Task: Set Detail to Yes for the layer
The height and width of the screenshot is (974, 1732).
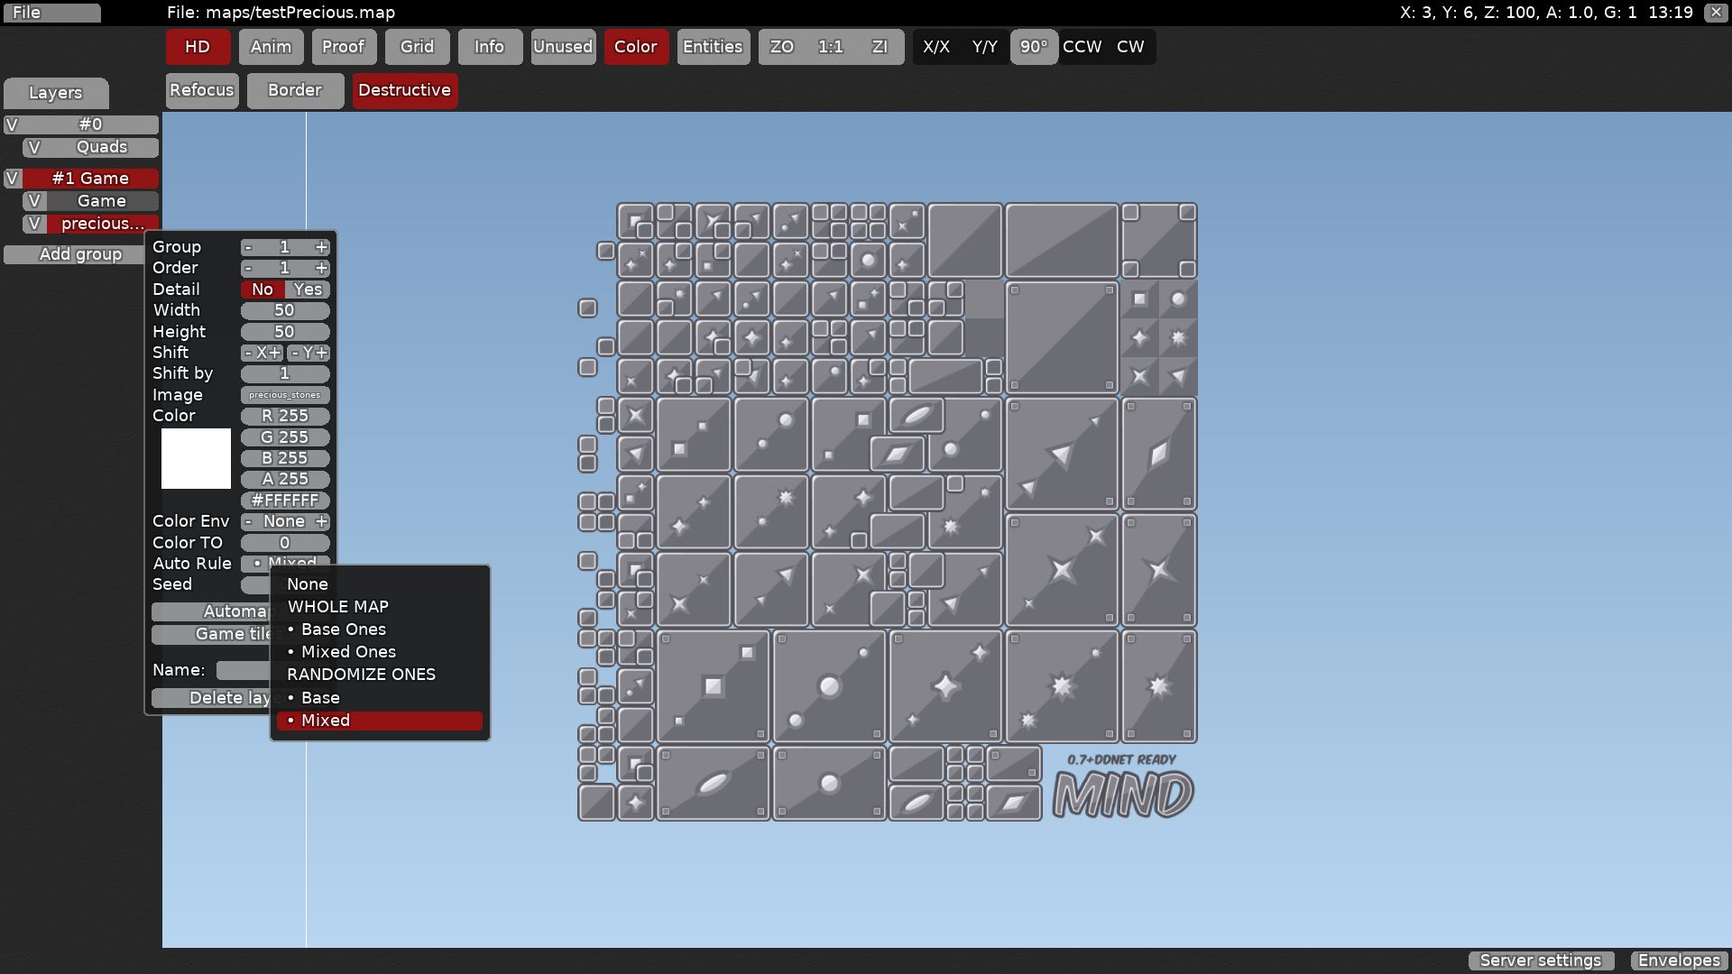Action: click(x=308, y=289)
